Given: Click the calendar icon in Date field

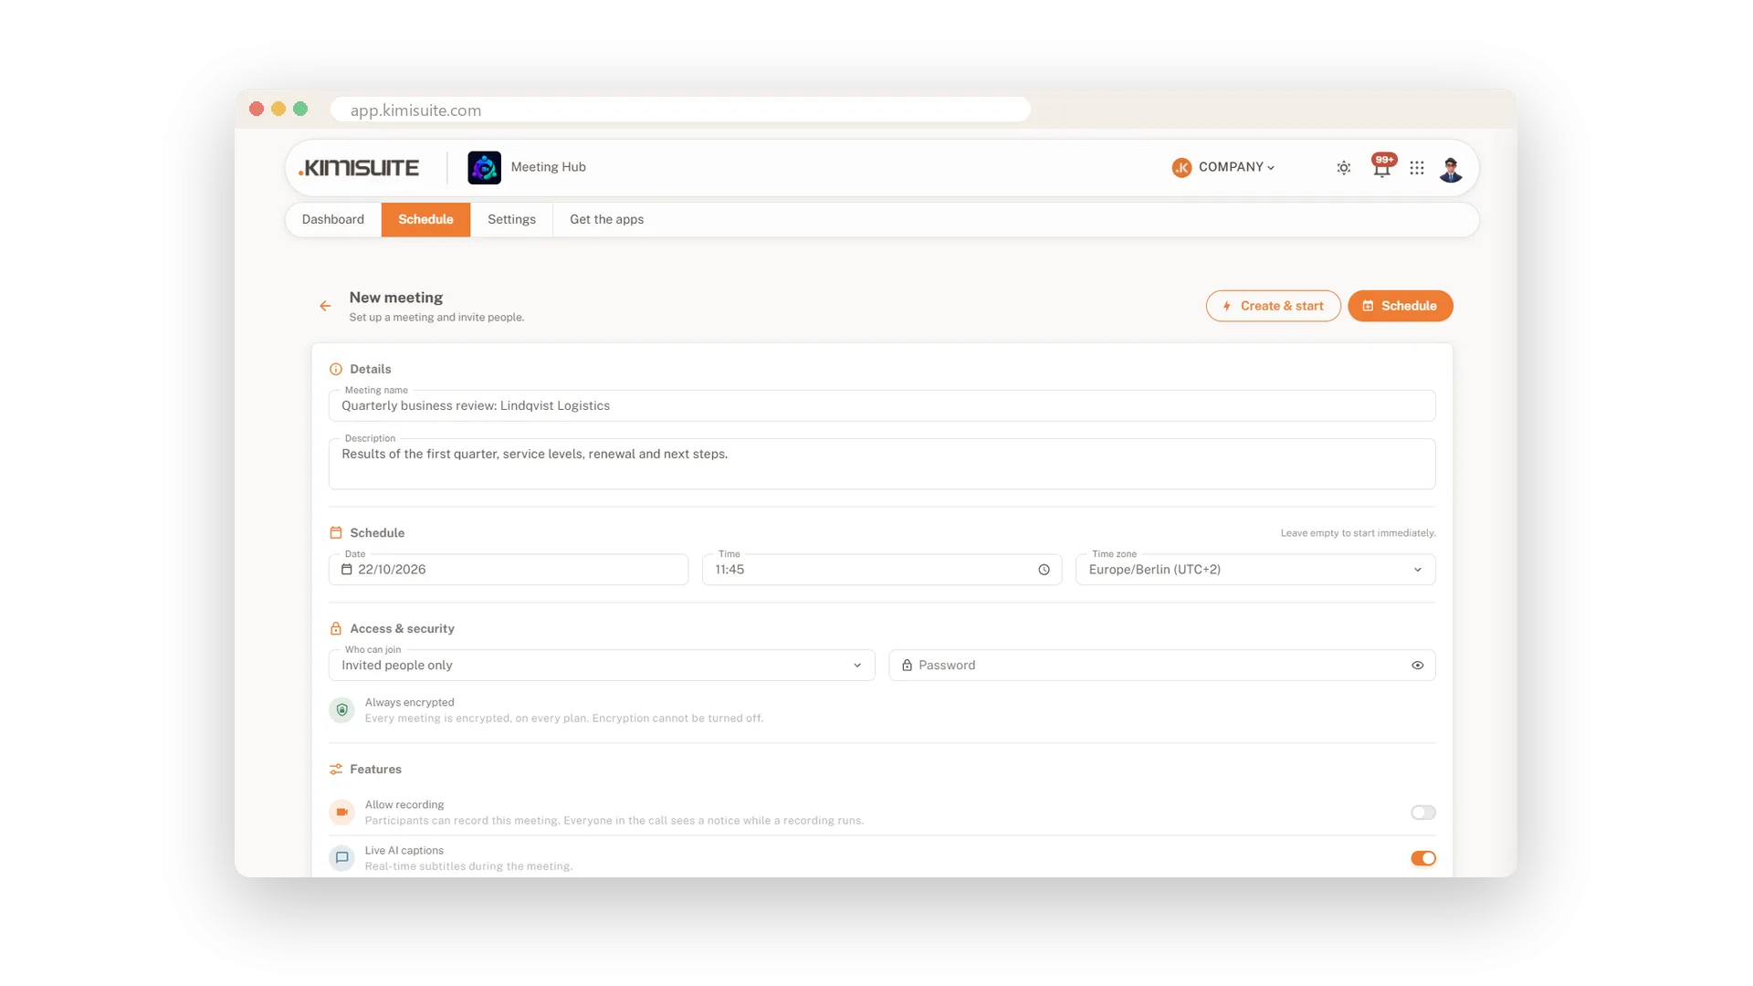Looking at the screenshot, I should pos(347,570).
